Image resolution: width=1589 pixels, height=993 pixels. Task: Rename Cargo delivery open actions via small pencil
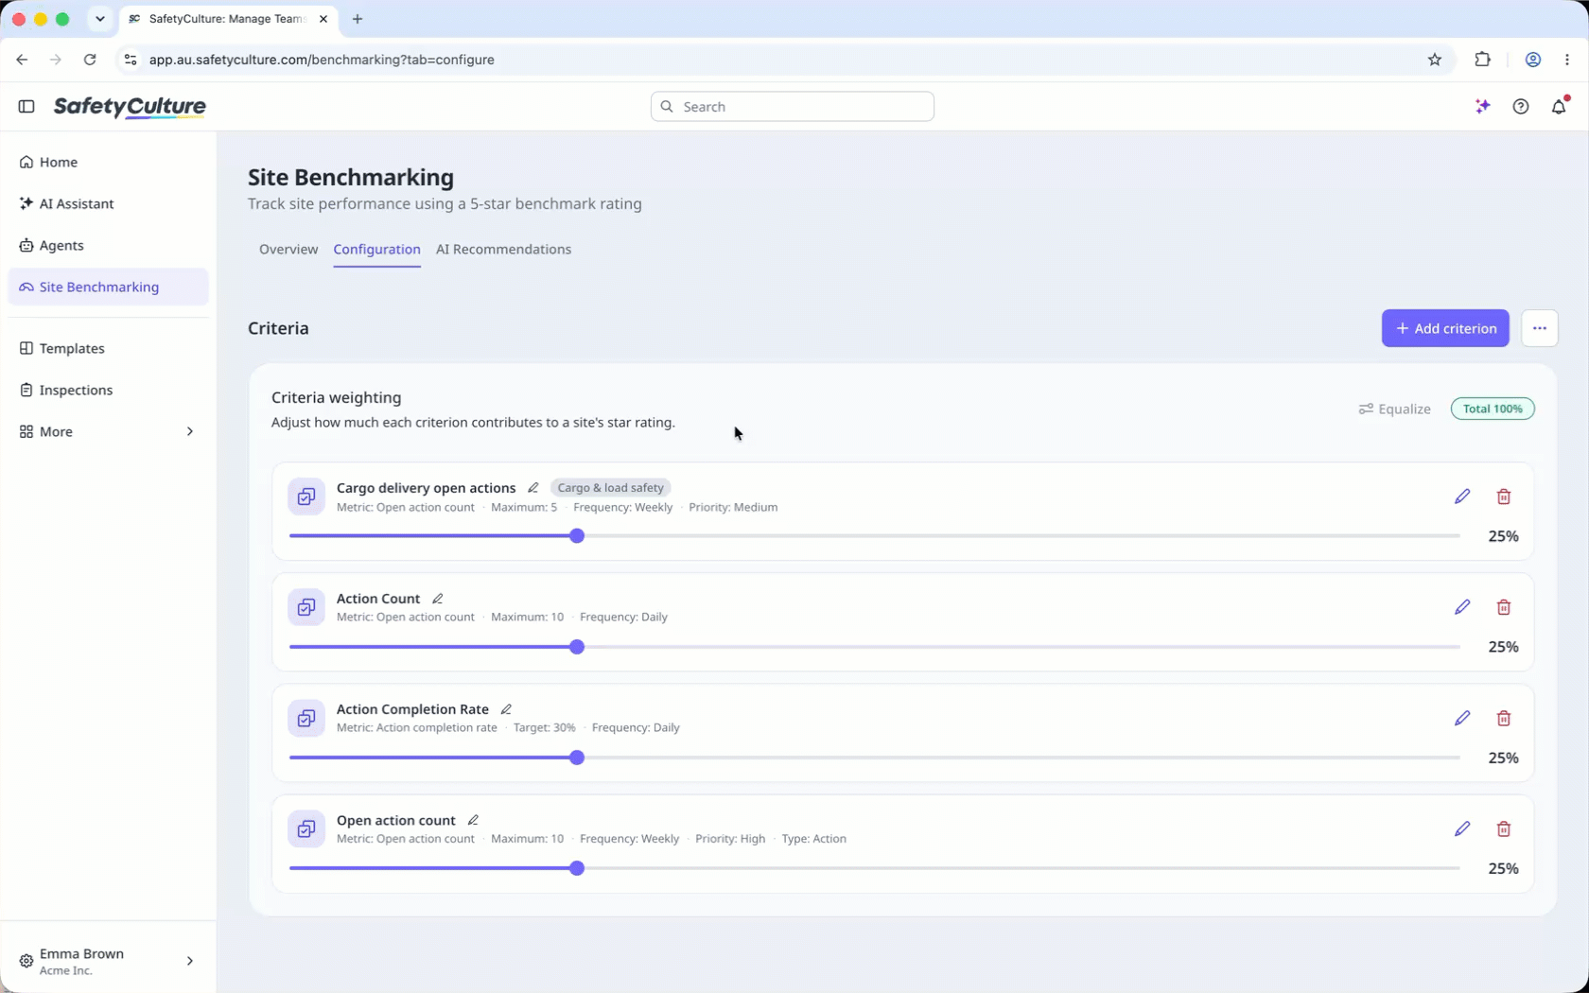(533, 488)
